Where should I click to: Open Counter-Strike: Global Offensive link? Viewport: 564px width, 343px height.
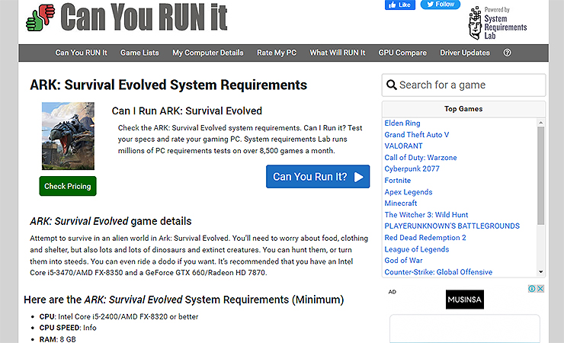coord(438,272)
